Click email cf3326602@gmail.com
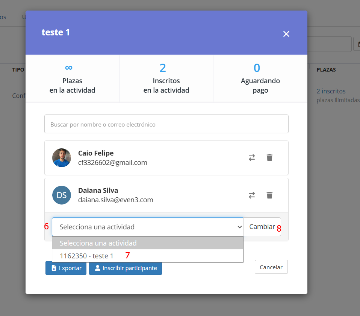Viewport: 360px width, 316px height. pos(112,163)
